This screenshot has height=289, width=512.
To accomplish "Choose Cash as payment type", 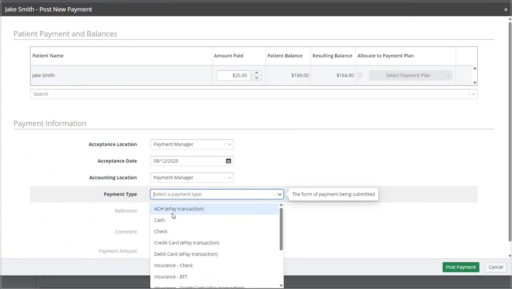I will click(x=159, y=220).
